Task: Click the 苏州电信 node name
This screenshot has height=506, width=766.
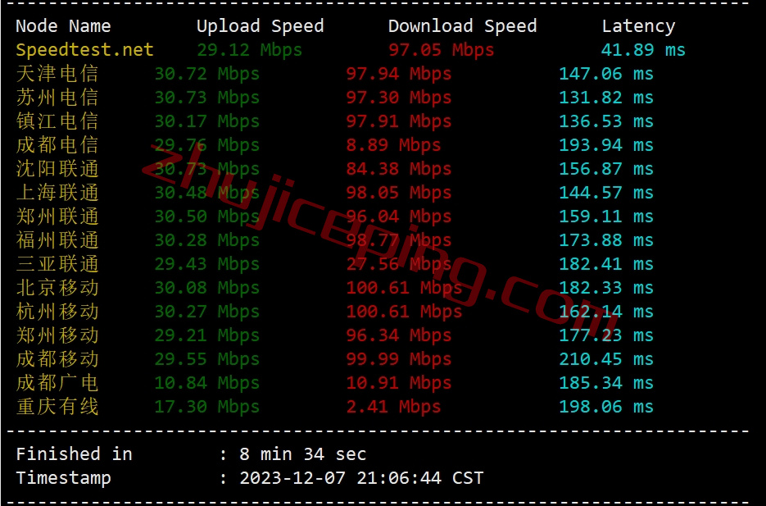Action: click(57, 98)
